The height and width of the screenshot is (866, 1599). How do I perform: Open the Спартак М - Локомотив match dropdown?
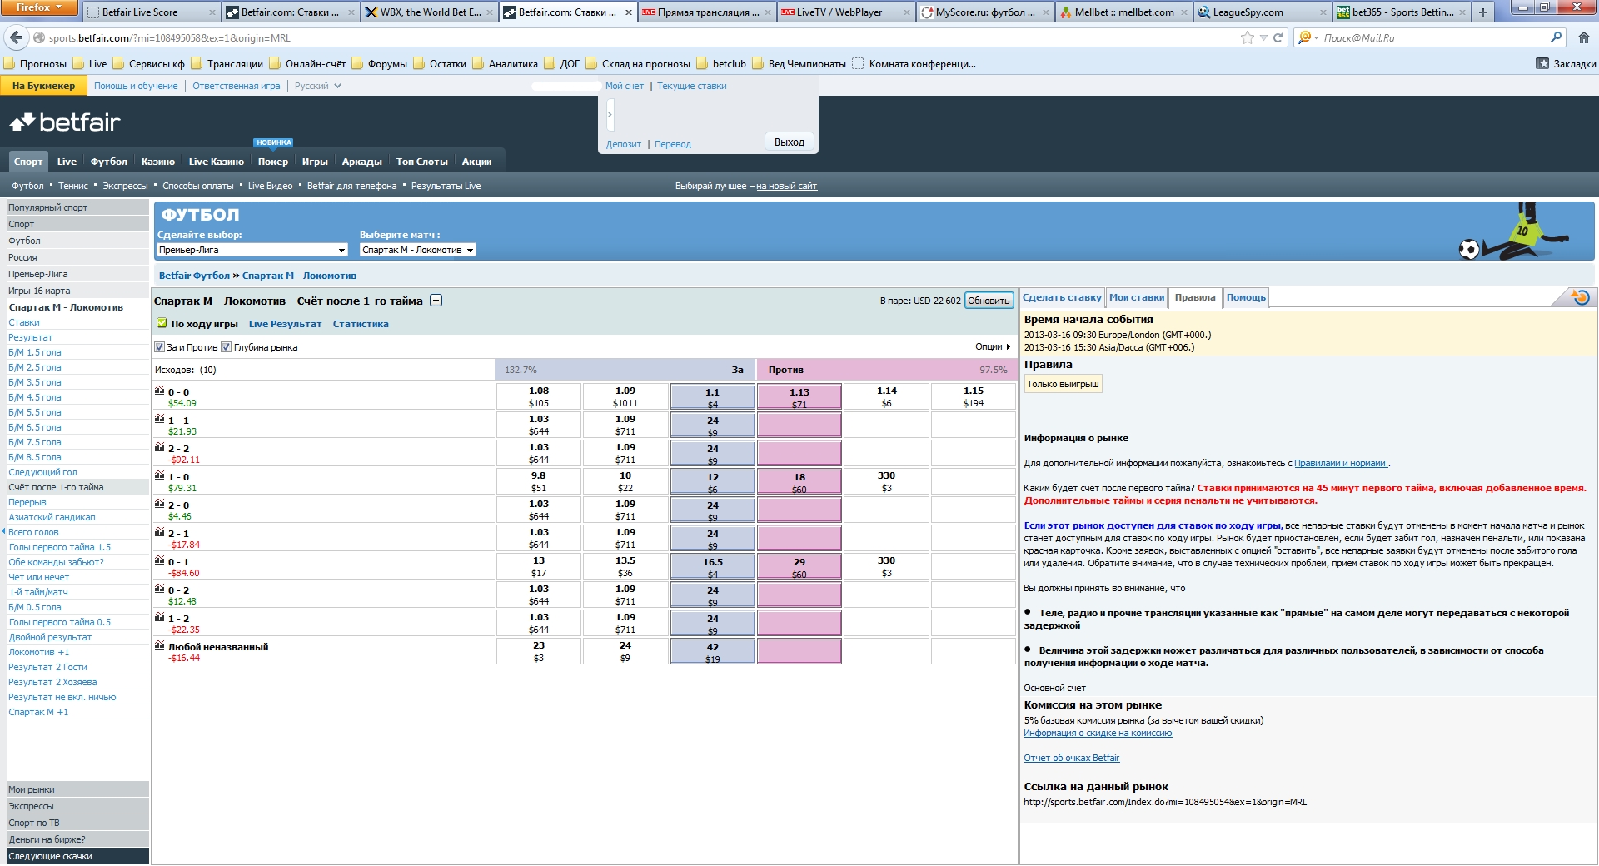[x=417, y=250]
